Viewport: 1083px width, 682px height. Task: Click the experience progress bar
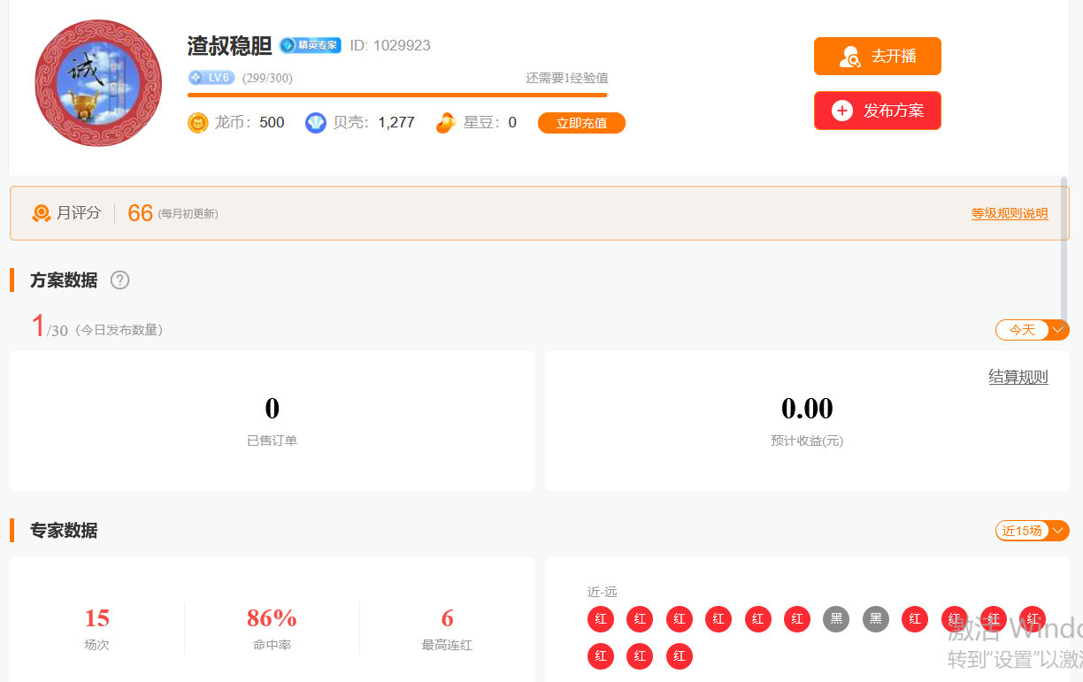(397, 95)
